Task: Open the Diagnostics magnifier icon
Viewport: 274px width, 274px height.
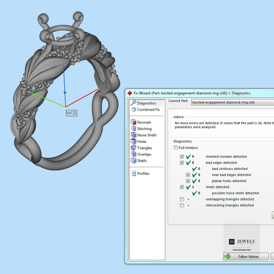Action: 133,103
